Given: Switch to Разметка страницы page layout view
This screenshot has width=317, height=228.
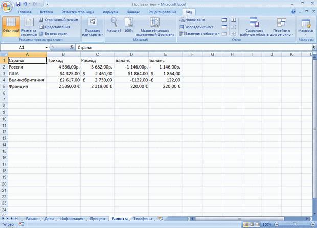Looking at the screenshot, I should click(x=29, y=27).
